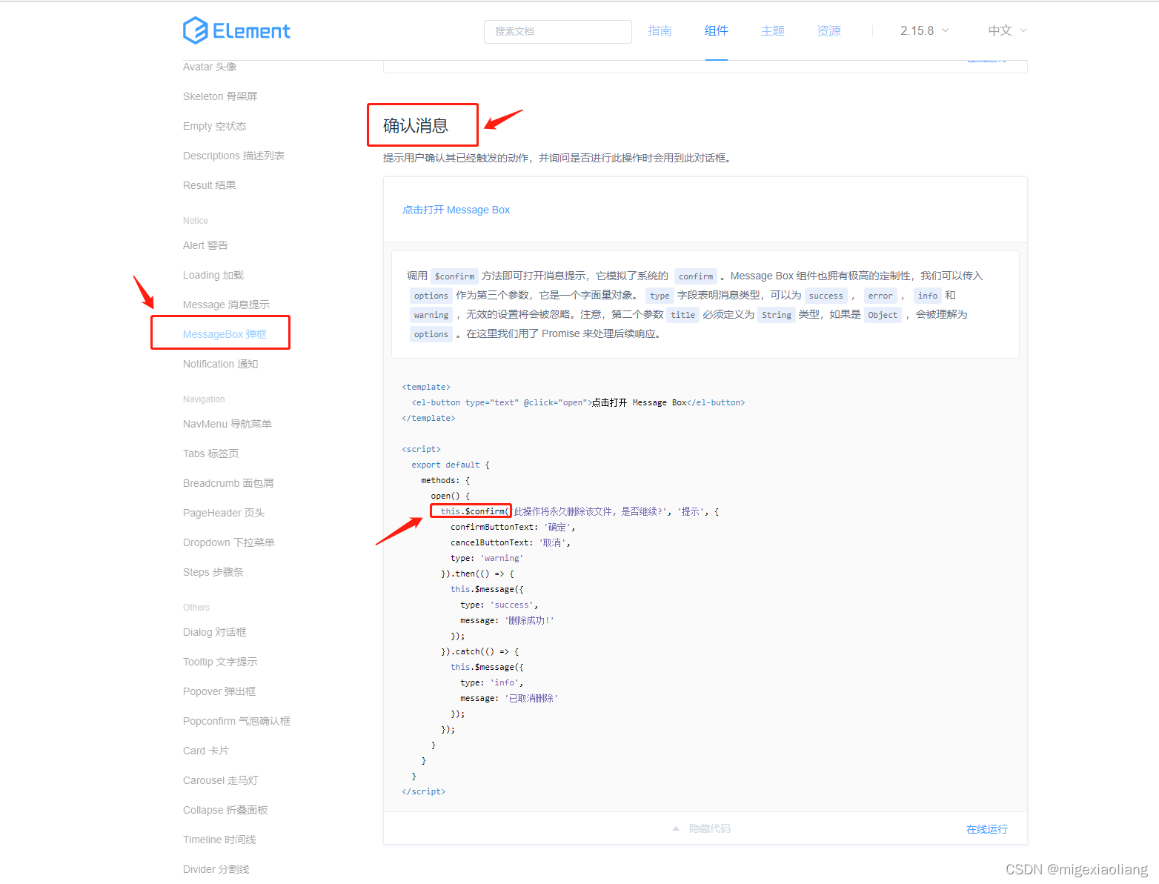Click the Notice group label in the sidebar
Screen dimensions: 1159x884
click(196, 221)
